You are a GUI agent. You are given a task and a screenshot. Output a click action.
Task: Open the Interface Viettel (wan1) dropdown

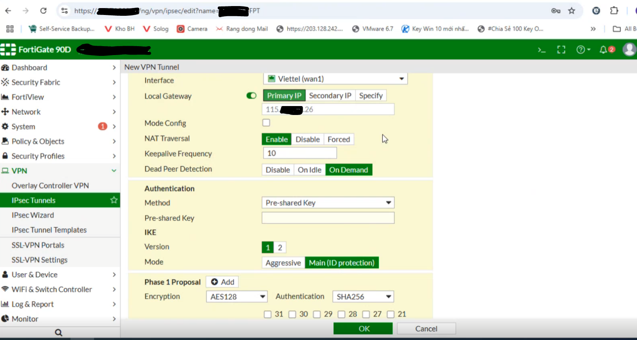click(x=335, y=79)
